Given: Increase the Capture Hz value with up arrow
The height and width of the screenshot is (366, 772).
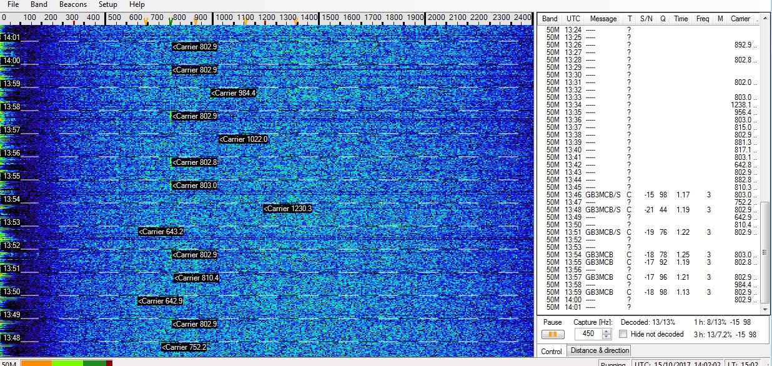Looking at the screenshot, I should 607,330.
